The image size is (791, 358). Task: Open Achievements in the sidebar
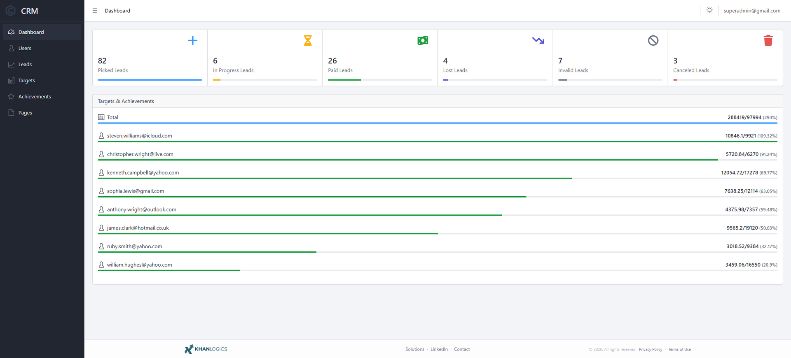[42, 96]
